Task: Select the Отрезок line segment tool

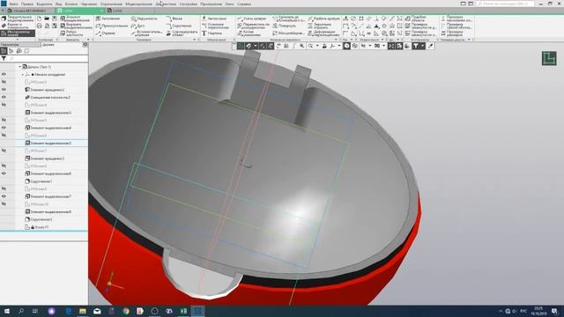Action: point(106,33)
